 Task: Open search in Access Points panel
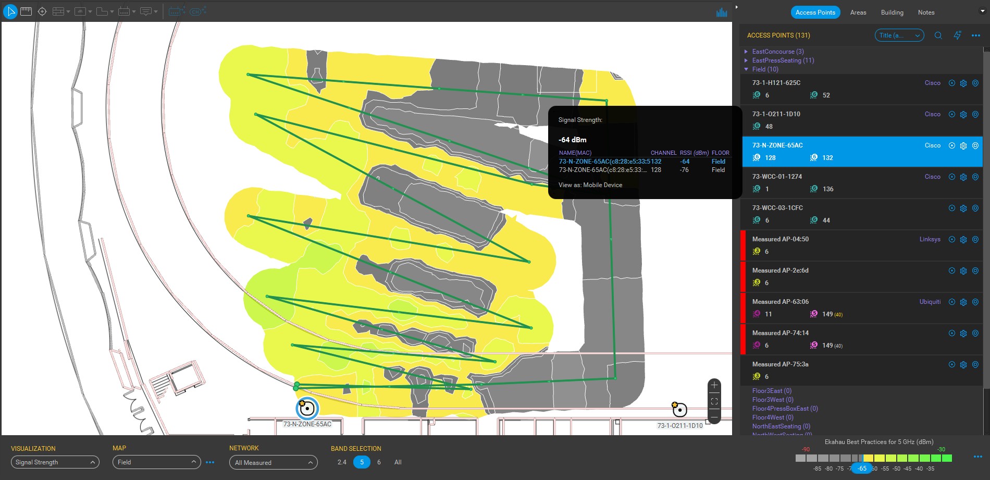pos(938,35)
